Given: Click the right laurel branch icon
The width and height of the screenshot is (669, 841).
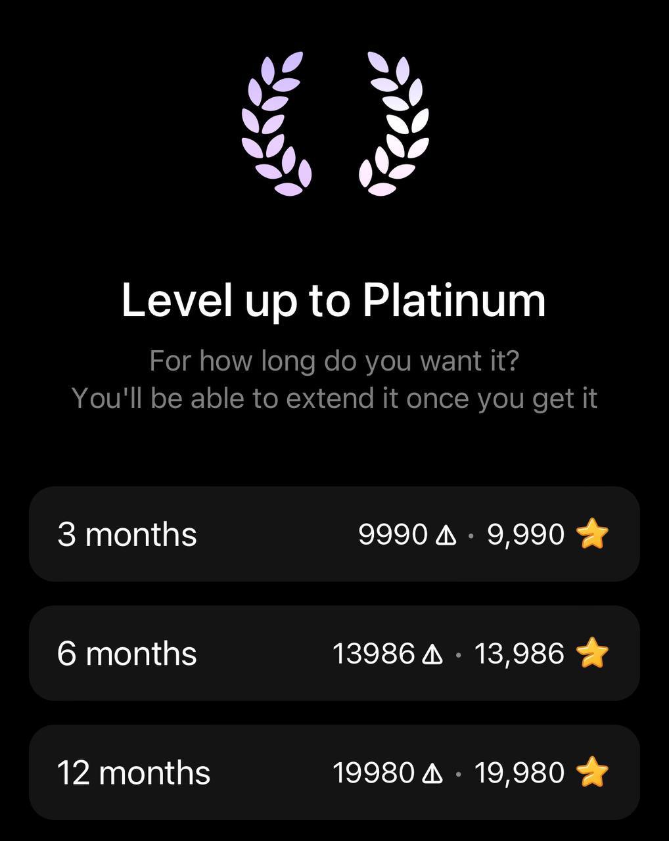Looking at the screenshot, I should point(394,124).
